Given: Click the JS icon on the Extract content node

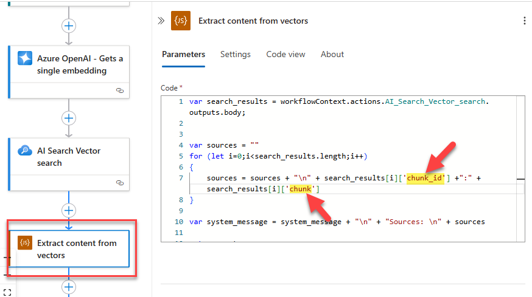Looking at the screenshot, I should click(x=25, y=243).
